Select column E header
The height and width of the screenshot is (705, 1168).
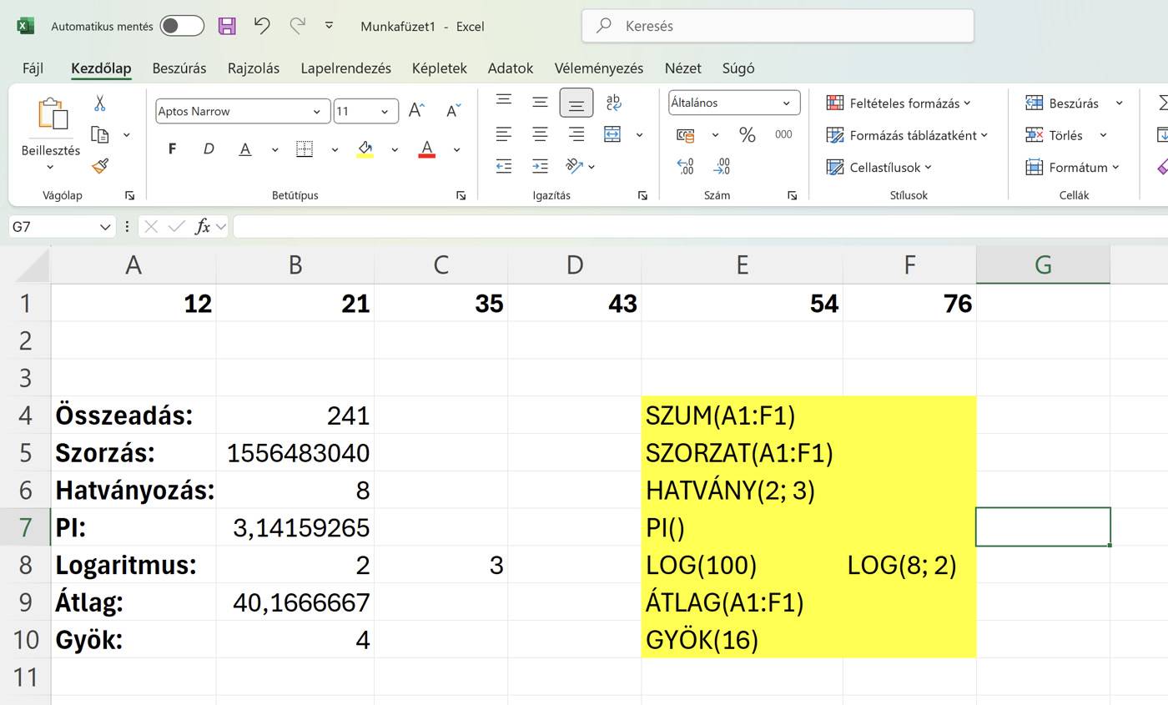point(742,265)
